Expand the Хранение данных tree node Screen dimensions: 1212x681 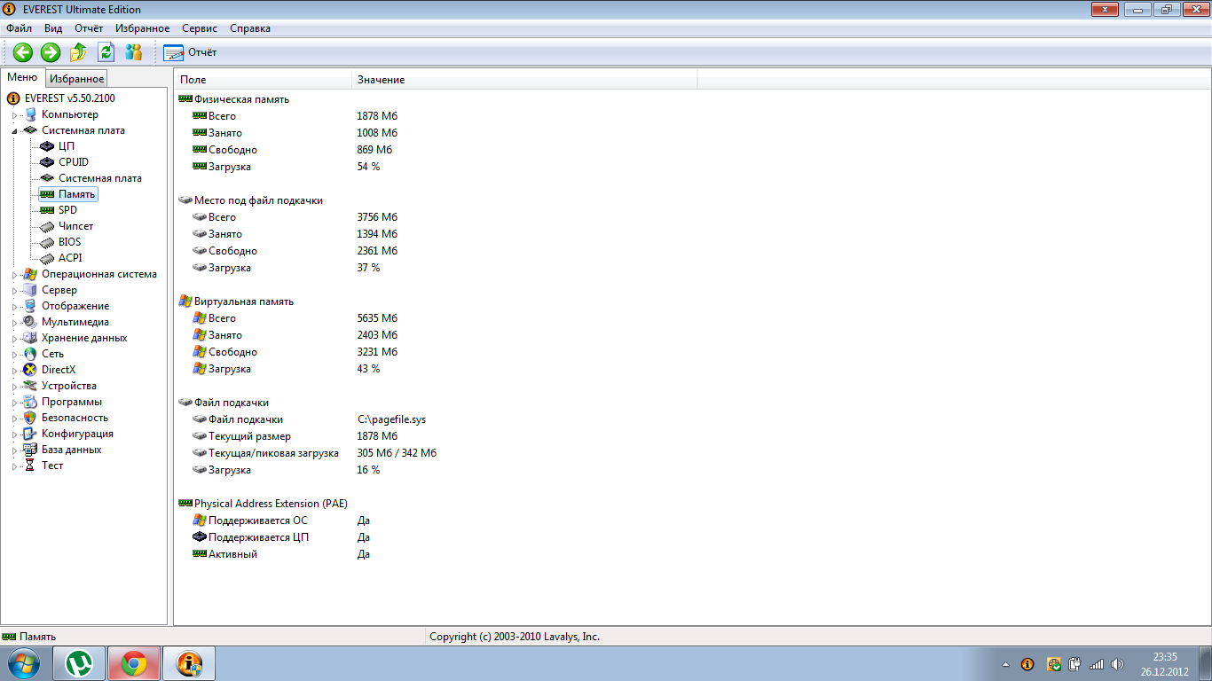(14, 339)
